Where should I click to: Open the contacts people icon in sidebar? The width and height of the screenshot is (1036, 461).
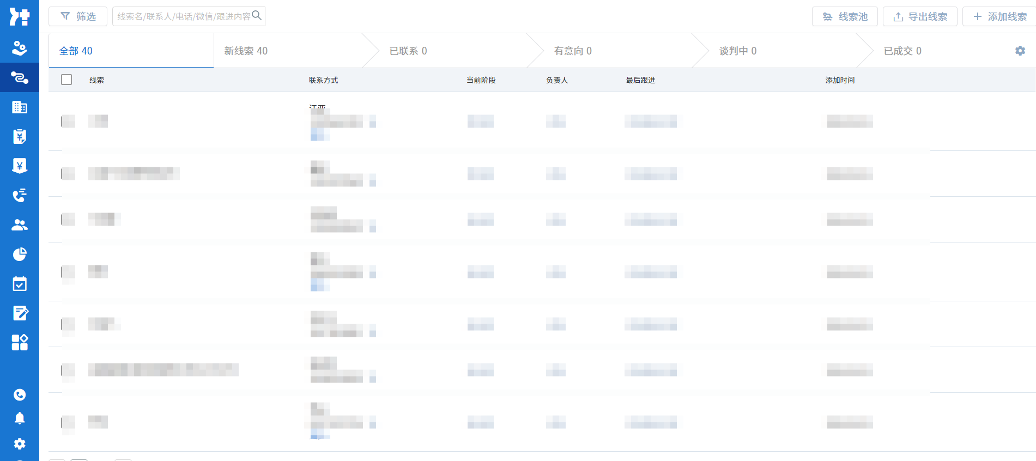point(20,225)
